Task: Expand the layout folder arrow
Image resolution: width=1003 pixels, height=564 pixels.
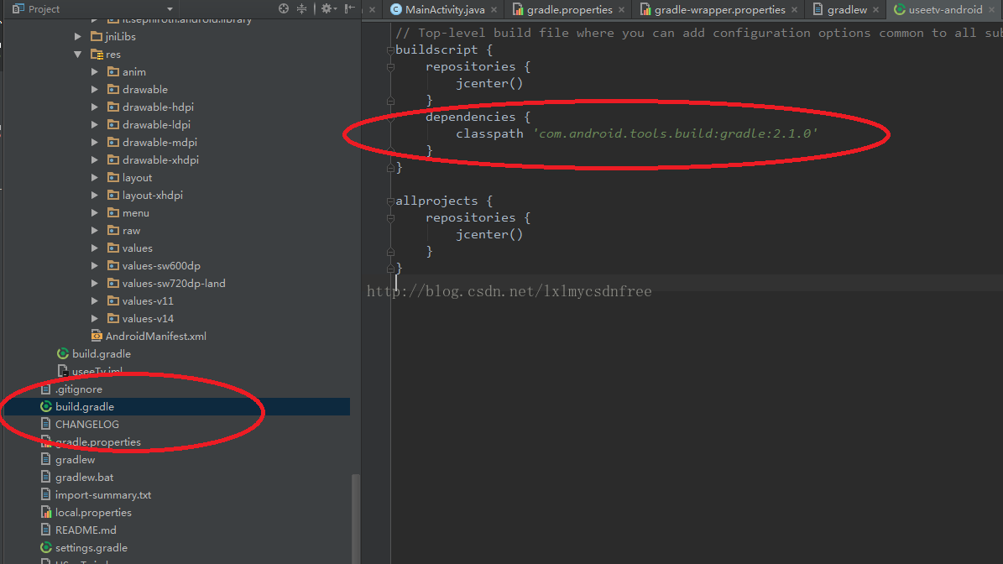Action: click(x=95, y=177)
